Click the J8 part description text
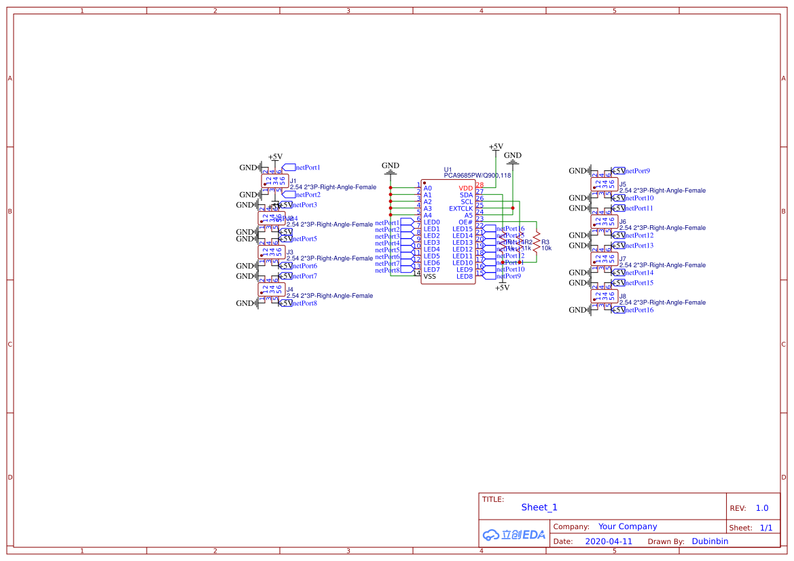Screen dimensions: 794x561 (662, 303)
